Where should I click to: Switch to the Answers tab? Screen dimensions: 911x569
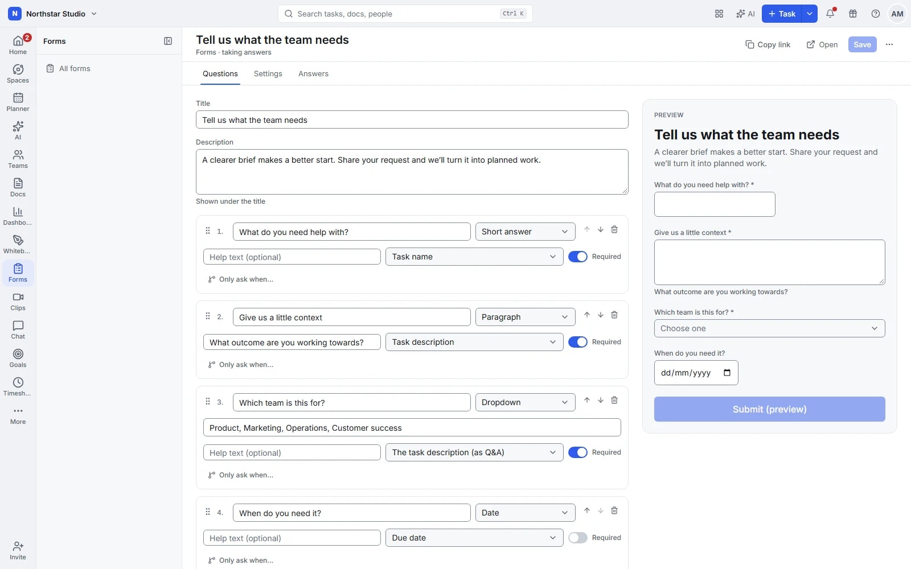[313, 73]
